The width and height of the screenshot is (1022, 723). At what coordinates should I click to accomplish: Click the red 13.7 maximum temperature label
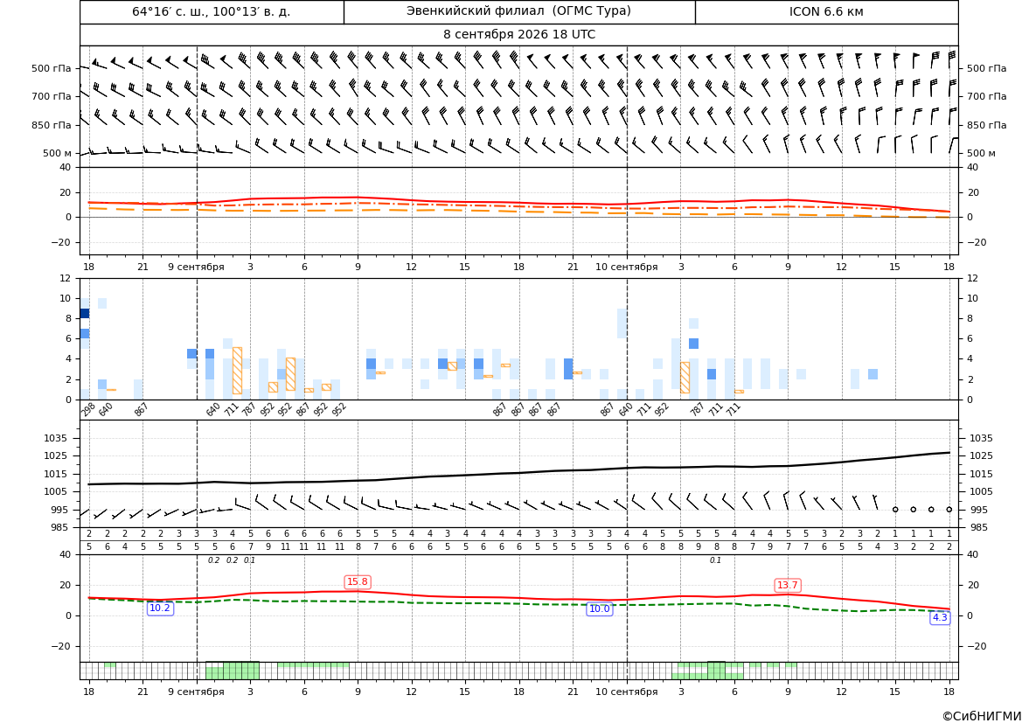788,585
